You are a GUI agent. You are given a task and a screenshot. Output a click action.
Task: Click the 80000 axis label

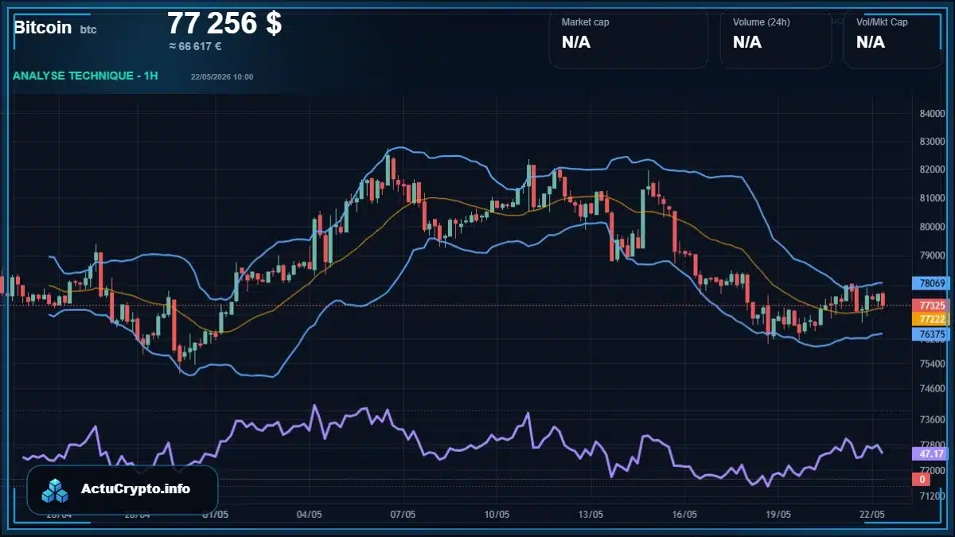[x=931, y=227]
